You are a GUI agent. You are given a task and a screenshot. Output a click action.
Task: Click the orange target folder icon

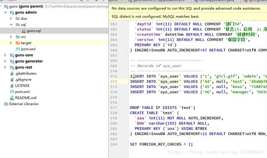pyautogui.click(x=18, y=43)
